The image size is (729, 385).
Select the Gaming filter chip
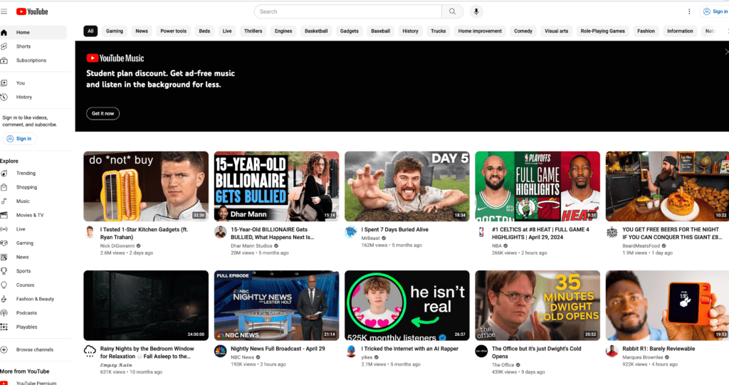pyautogui.click(x=115, y=31)
